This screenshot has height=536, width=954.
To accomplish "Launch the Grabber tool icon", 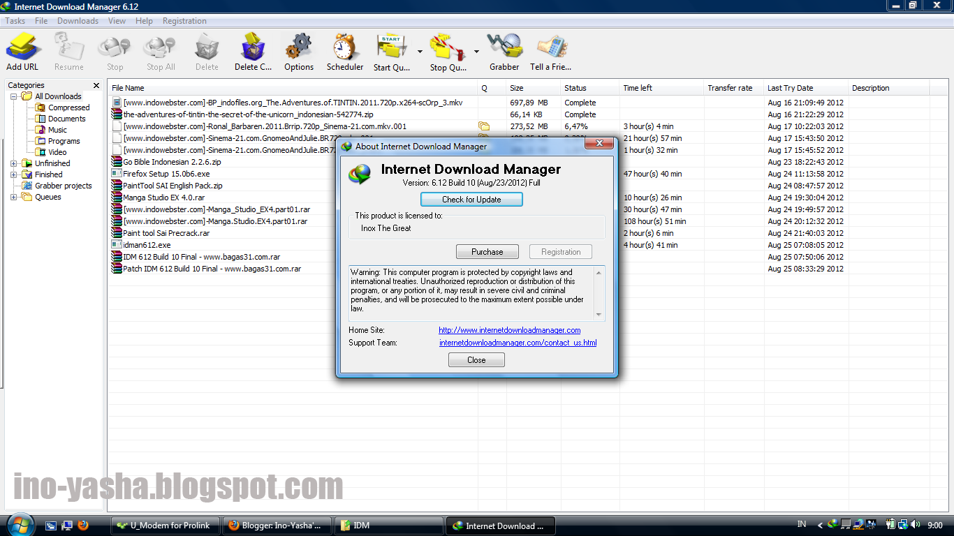I will tap(504, 52).
